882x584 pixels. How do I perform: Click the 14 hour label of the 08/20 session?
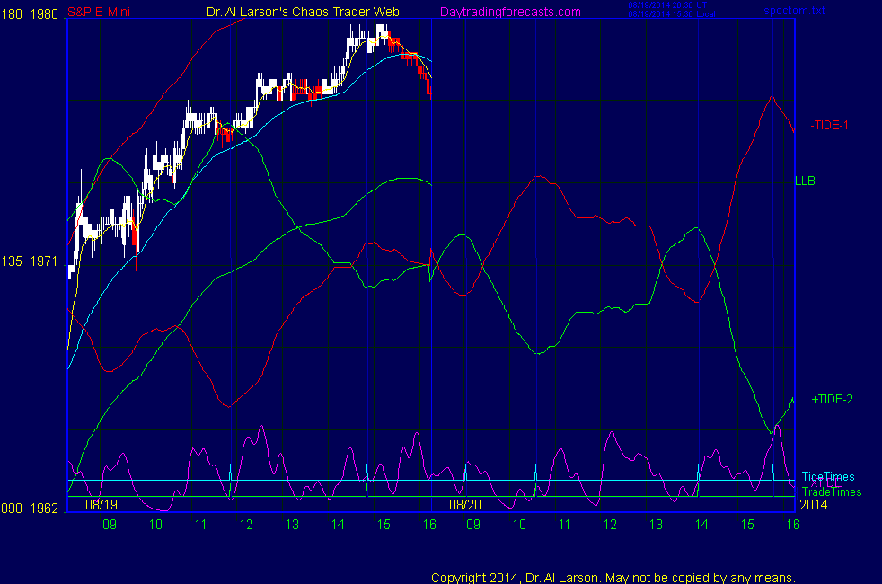tap(701, 525)
